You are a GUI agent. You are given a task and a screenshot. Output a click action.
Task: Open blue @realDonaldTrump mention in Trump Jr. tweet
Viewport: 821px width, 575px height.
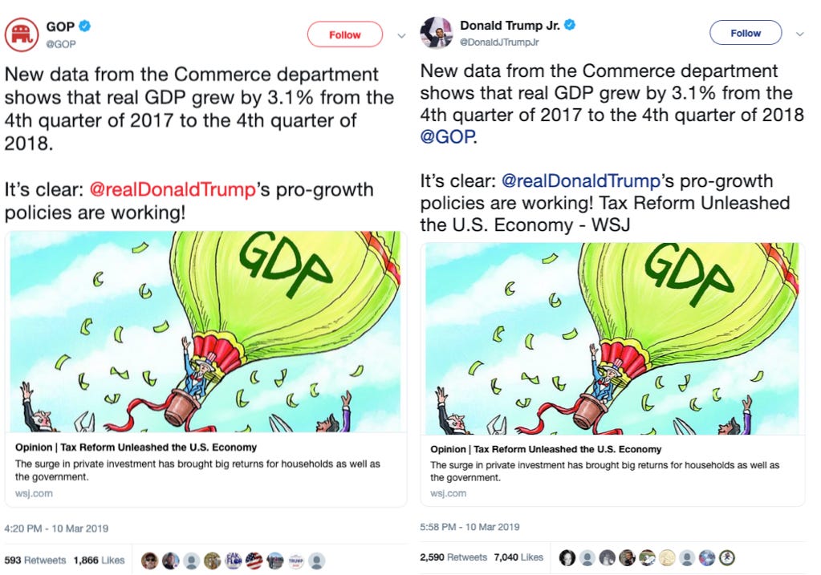581,180
